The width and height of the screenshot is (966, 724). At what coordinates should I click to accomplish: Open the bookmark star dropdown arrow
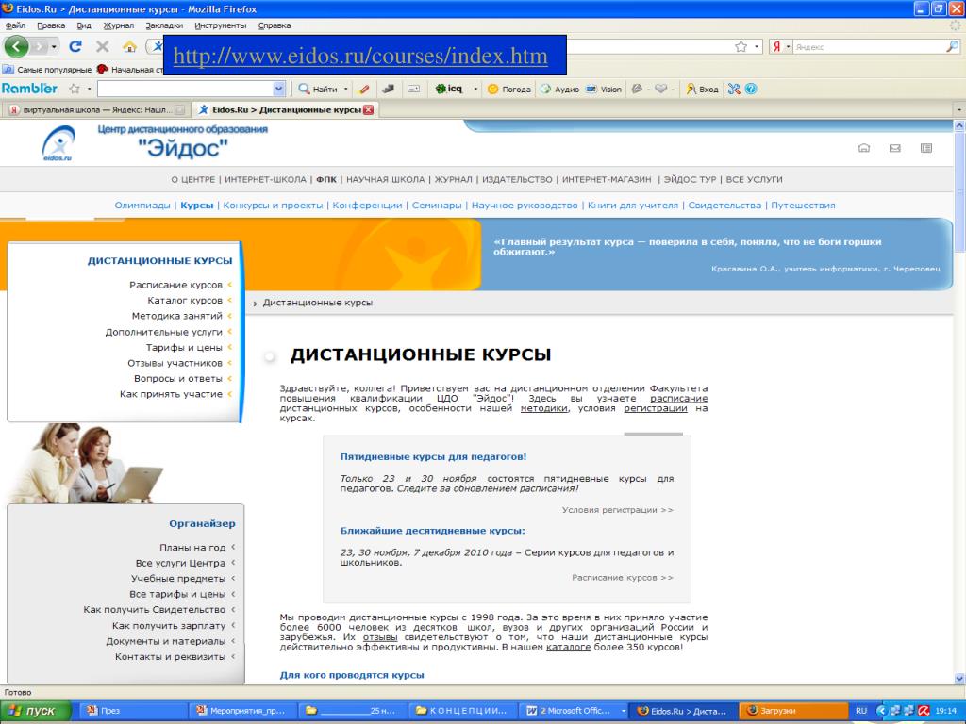coord(757,47)
